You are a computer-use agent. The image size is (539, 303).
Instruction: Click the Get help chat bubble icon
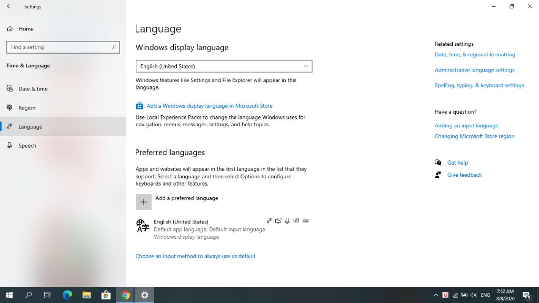(438, 162)
